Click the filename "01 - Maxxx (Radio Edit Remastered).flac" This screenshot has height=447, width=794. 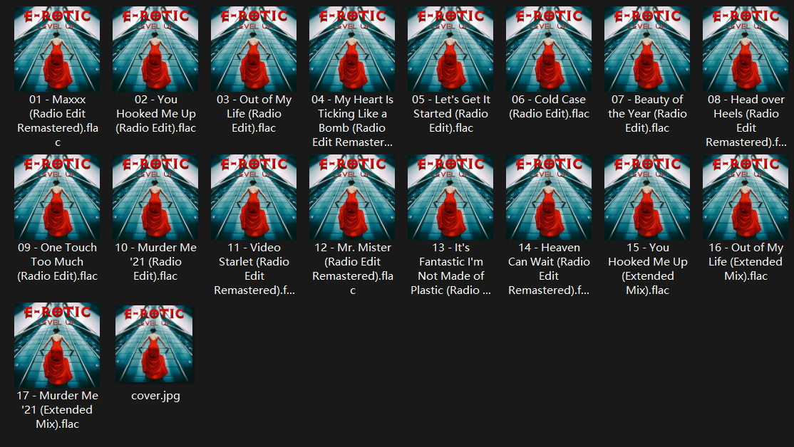coord(58,121)
